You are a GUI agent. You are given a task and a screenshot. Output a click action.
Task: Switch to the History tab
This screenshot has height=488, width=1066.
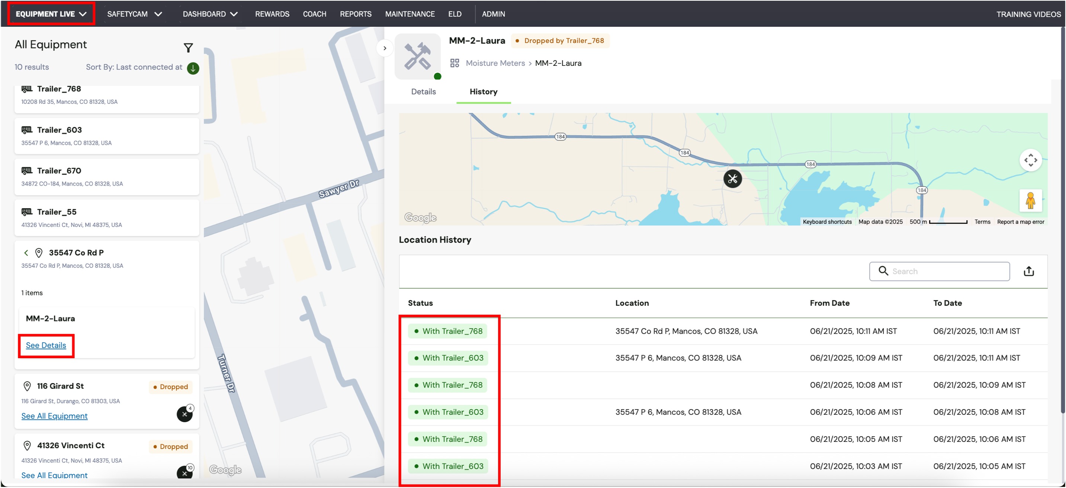483,91
